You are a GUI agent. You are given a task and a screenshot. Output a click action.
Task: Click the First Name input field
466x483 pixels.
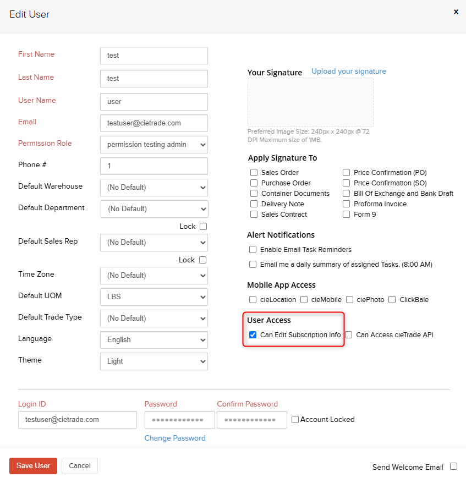[x=154, y=56]
